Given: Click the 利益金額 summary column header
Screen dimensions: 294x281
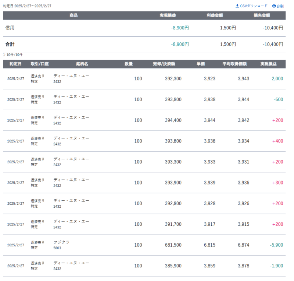Looking at the screenshot, I should pos(215,15).
